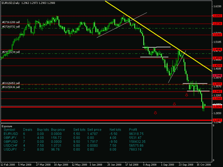This screenshot has height=167, width=223.
Task: Click the 12 Feb 2008 date label
Action: [8, 165]
